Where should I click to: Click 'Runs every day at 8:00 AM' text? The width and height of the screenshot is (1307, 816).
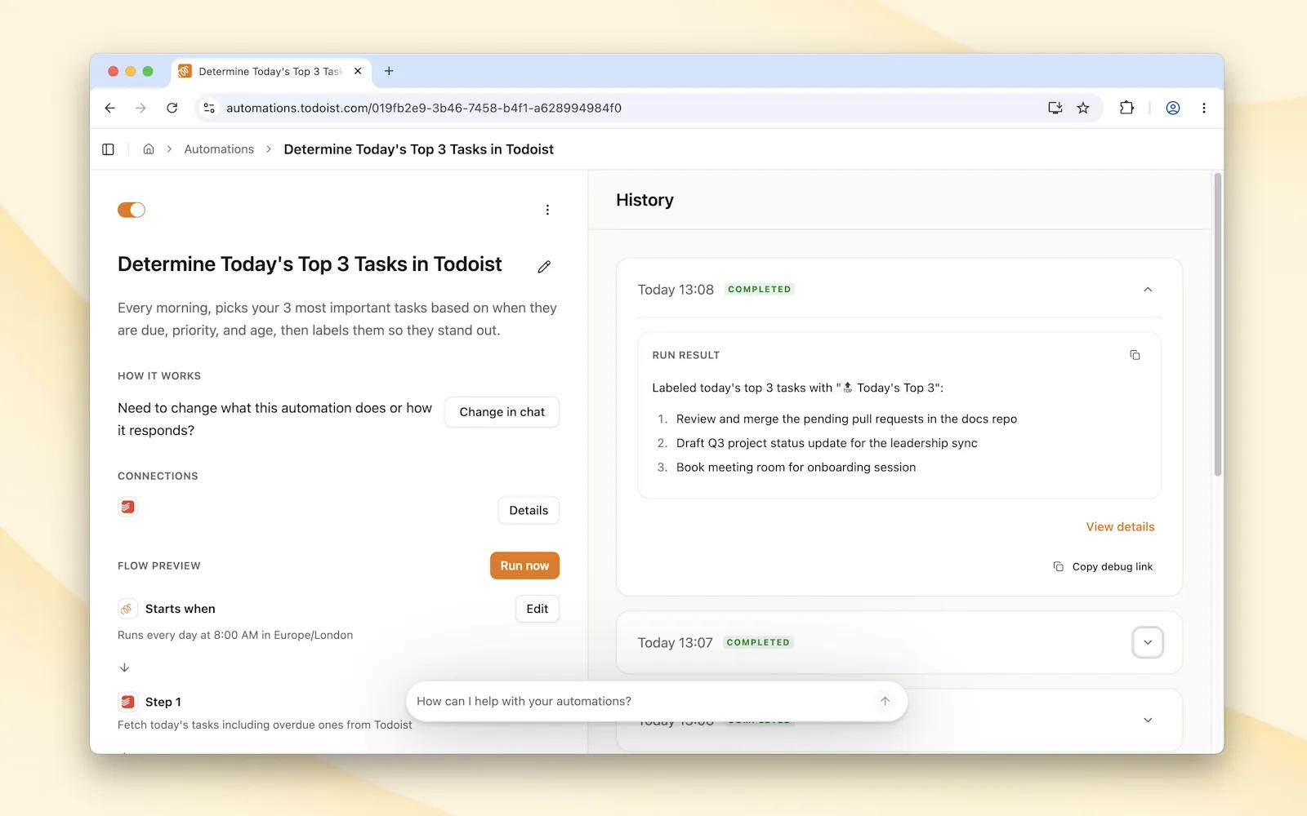(235, 635)
